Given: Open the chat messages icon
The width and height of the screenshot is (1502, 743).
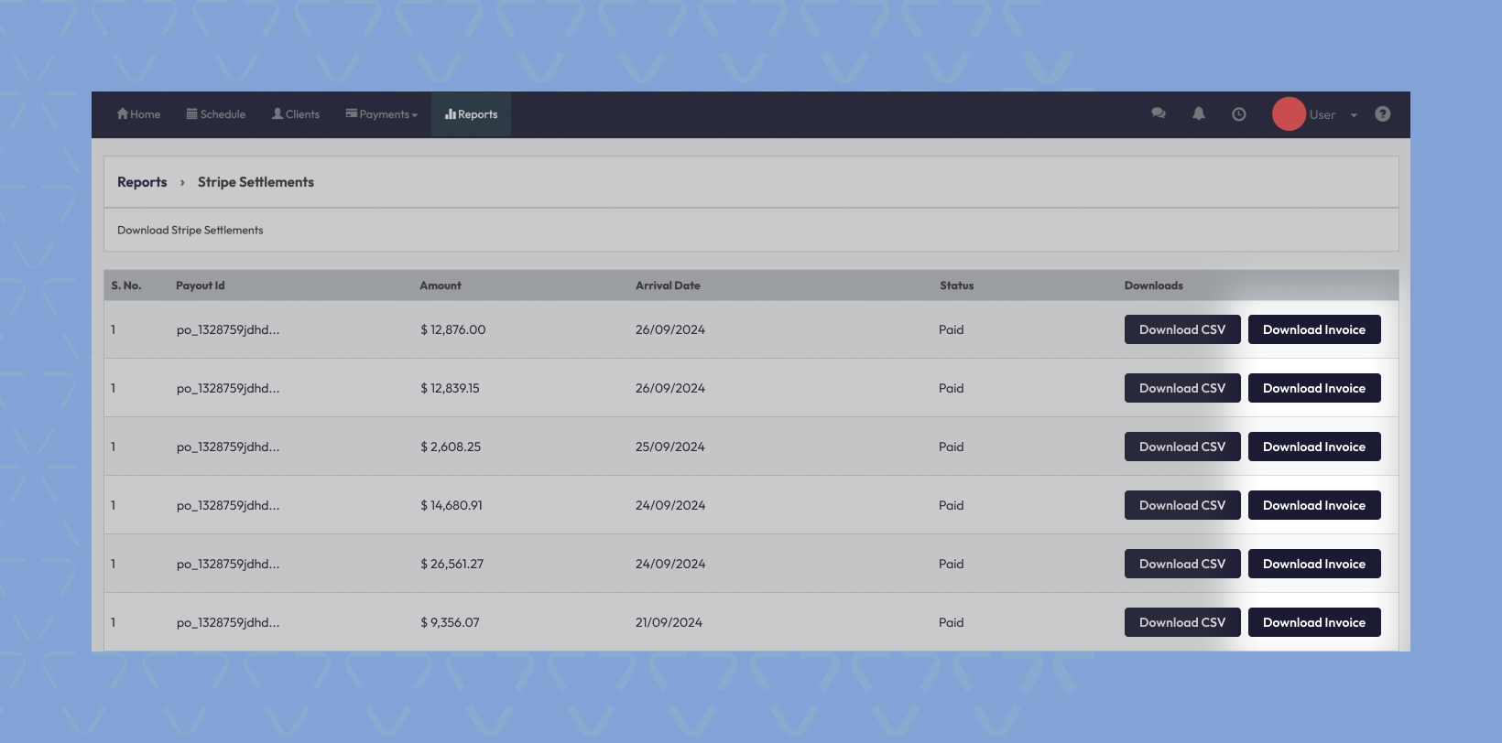Looking at the screenshot, I should [x=1159, y=113].
